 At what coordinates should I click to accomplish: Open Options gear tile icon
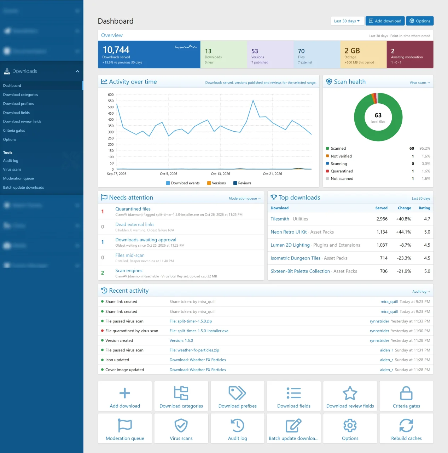[x=350, y=425]
